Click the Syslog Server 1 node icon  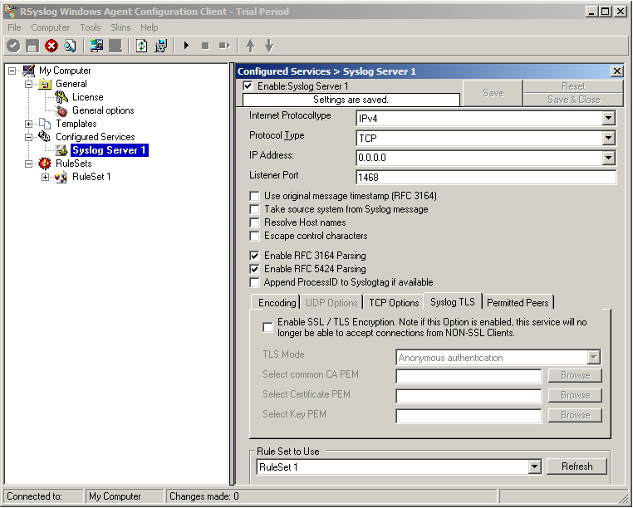click(61, 150)
